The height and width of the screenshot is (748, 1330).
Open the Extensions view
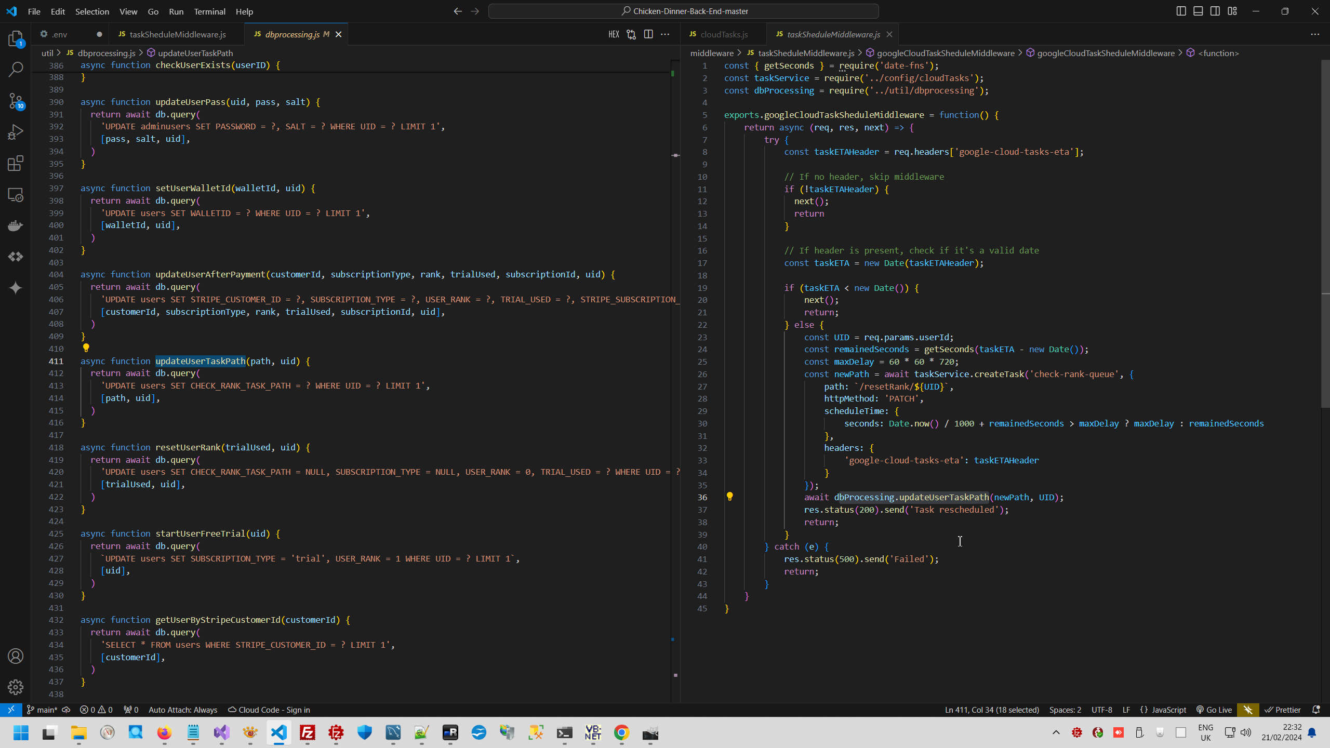point(16,163)
